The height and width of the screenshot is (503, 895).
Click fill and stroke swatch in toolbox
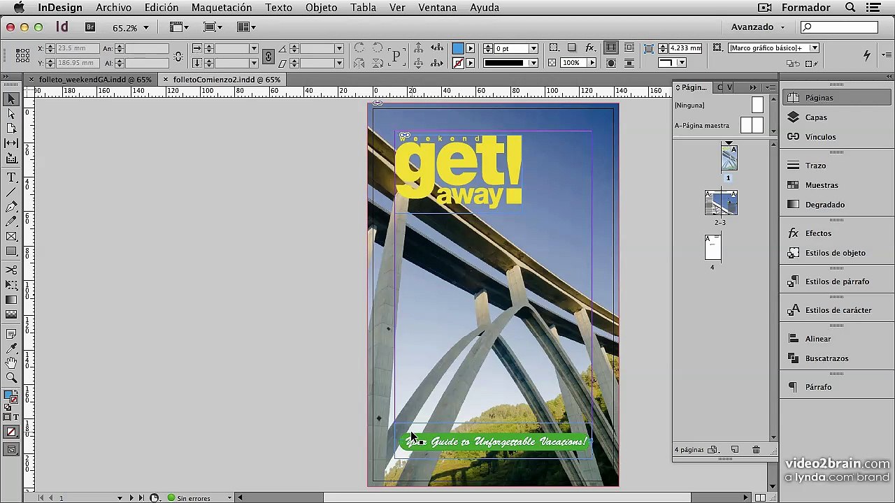(x=11, y=397)
